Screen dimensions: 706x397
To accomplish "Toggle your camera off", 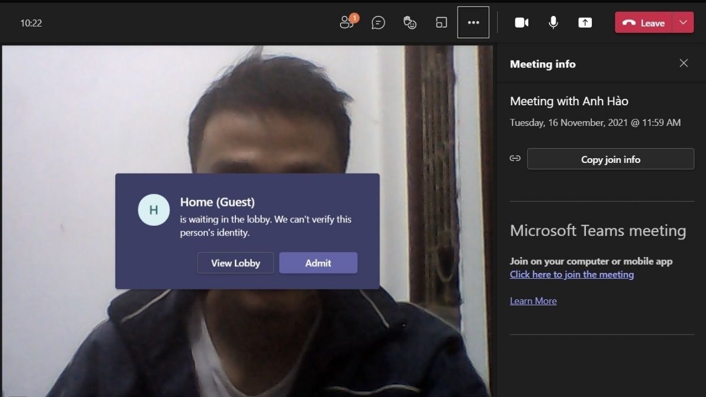I will coord(521,22).
